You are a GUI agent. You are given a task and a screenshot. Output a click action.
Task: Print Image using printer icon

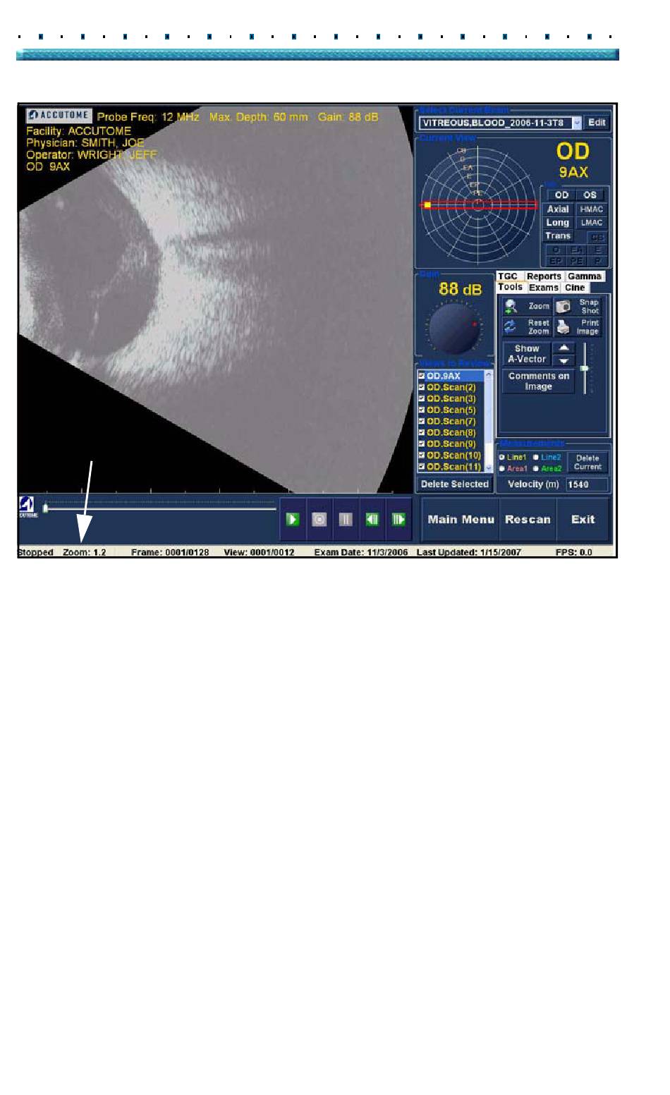pos(578,327)
